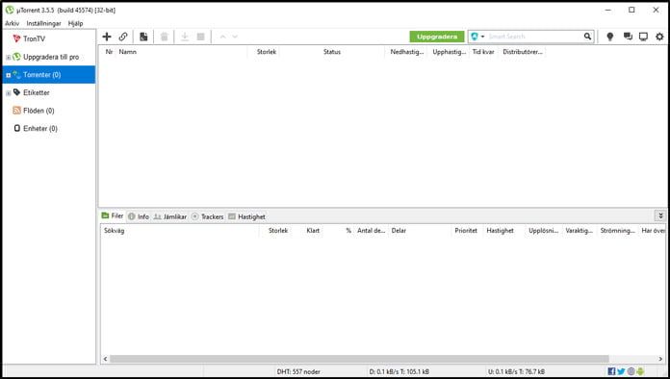Select Flöden in the sidebar
670x379 pixels.
coord(39,111)
